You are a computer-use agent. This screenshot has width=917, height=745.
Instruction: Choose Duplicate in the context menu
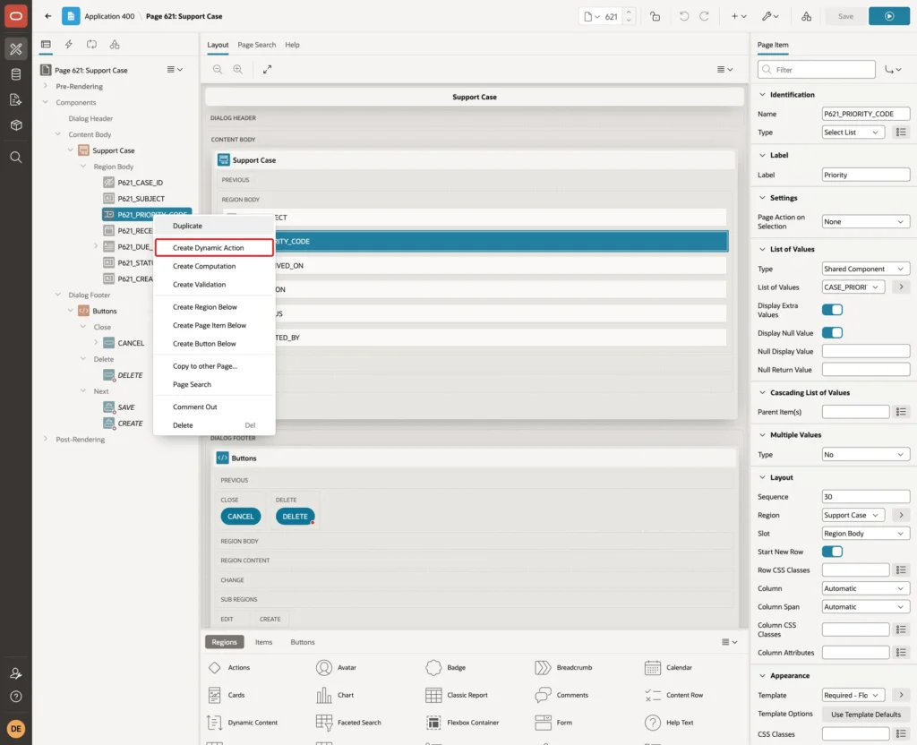[x=214, y=226]
